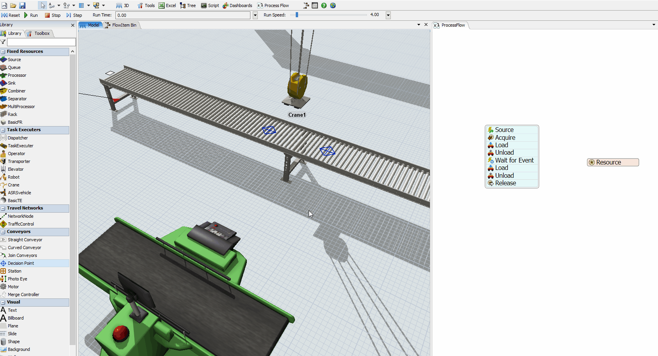Viewport: 658px width, 356px height.
Task: Open the Tree view
Action: click(x=188, y=5)
